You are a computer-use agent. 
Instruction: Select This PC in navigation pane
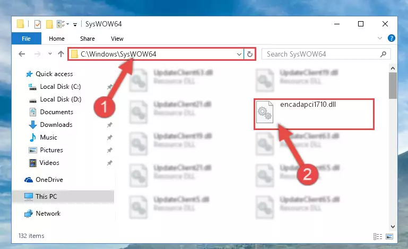46,197
